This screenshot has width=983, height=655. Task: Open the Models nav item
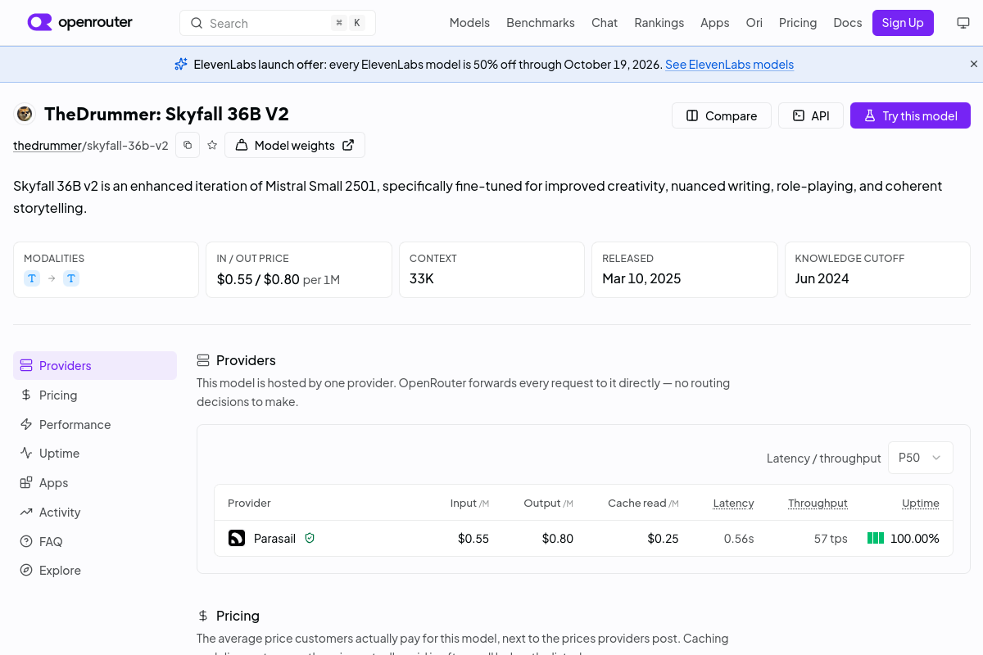pyautogui.click(x=469, y=23)
